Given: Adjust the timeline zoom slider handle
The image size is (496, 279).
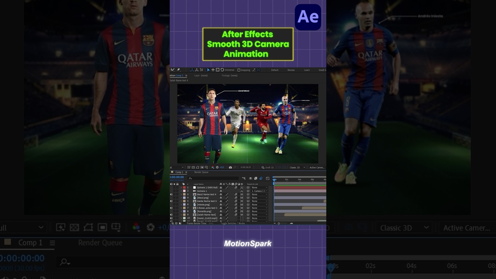Looking at the screenshot, I should [x=279, y=223].
